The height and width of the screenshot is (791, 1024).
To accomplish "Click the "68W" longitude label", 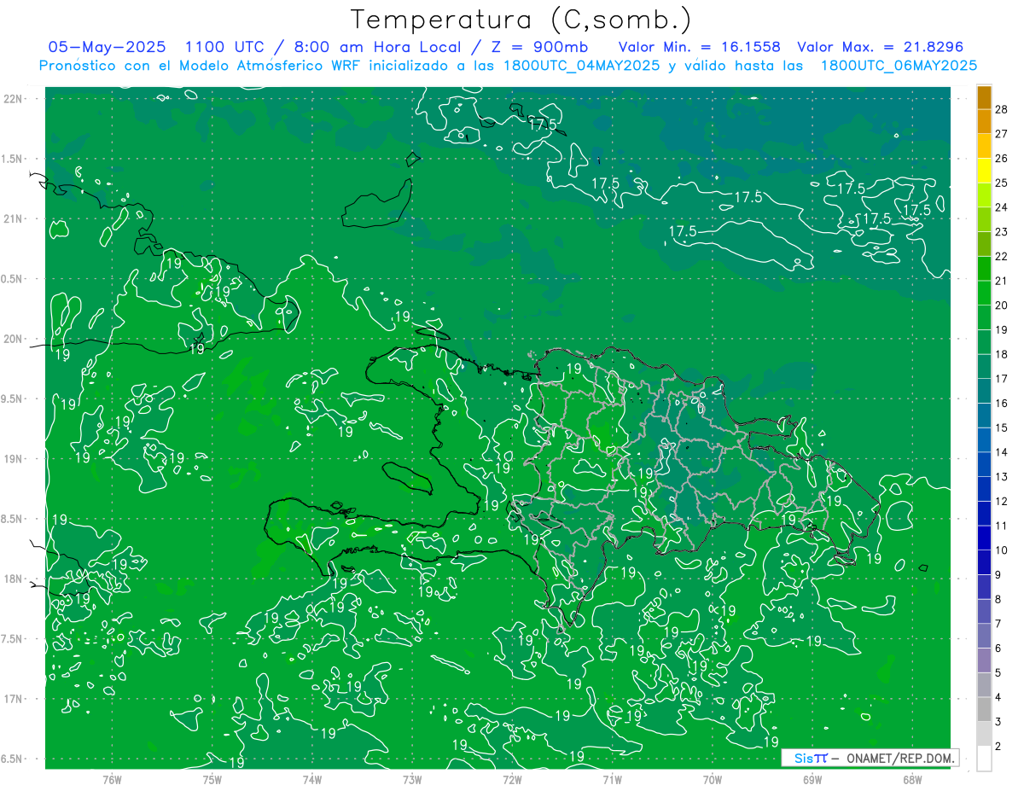I will click(x=912, y=780).
